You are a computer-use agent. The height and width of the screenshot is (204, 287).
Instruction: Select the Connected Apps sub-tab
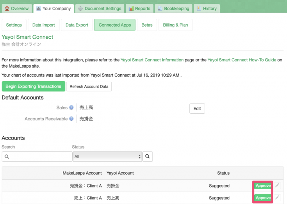tap(115, 25)
